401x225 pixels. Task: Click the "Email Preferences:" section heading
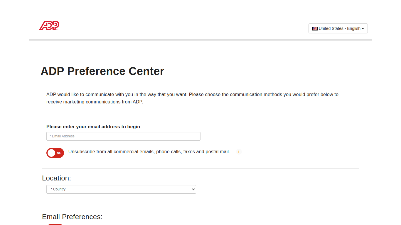(72, 217)
